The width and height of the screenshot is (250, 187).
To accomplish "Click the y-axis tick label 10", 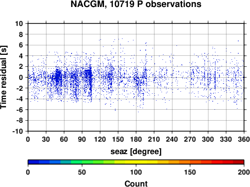I will (19, 23).
